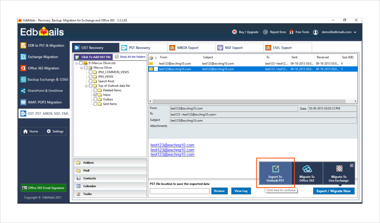The width and height of the screenshot is (380, 223).
Task: Tick the Deleted Items checkbox
Action: [95, 90]
